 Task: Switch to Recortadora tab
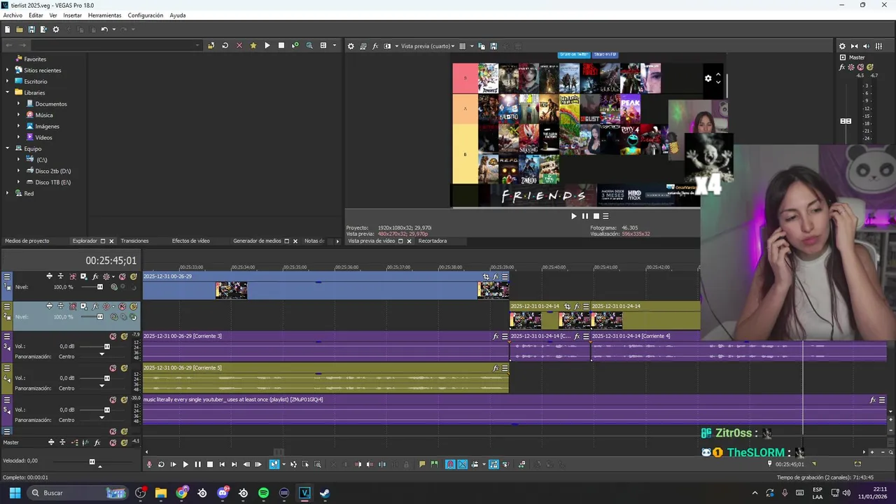tap(433, 241)
